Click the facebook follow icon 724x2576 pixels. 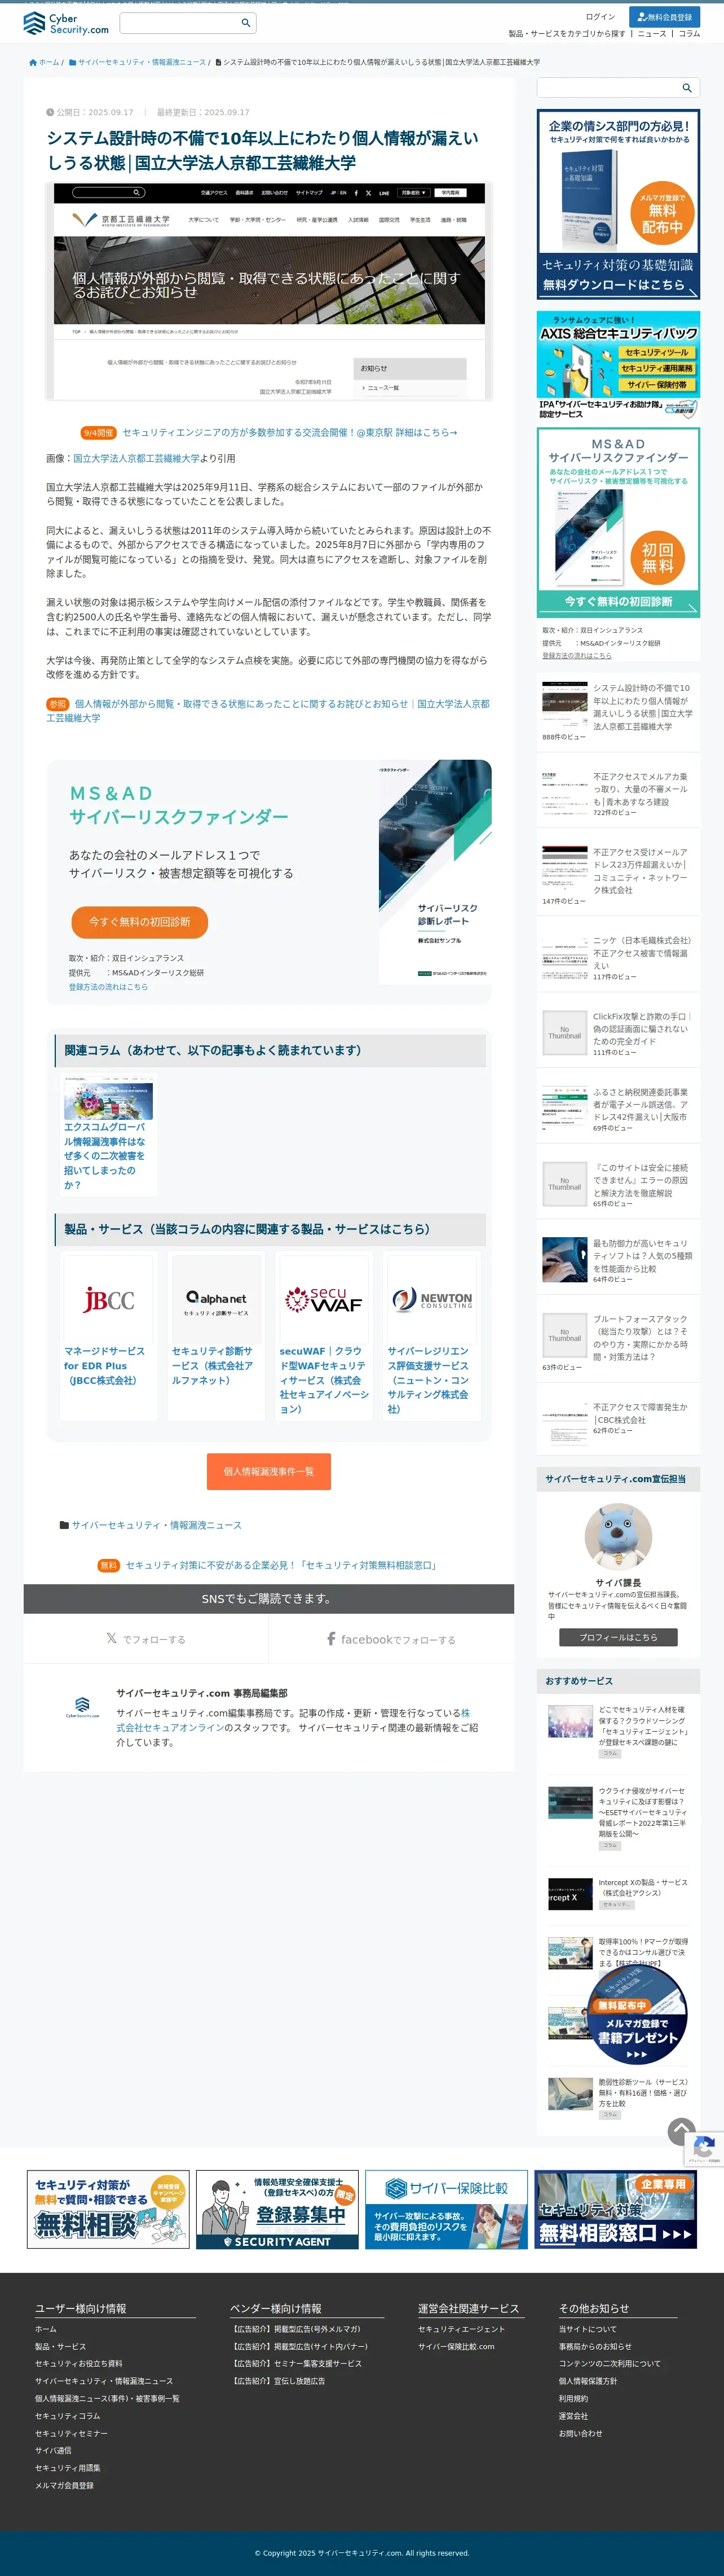[332, 1638]
